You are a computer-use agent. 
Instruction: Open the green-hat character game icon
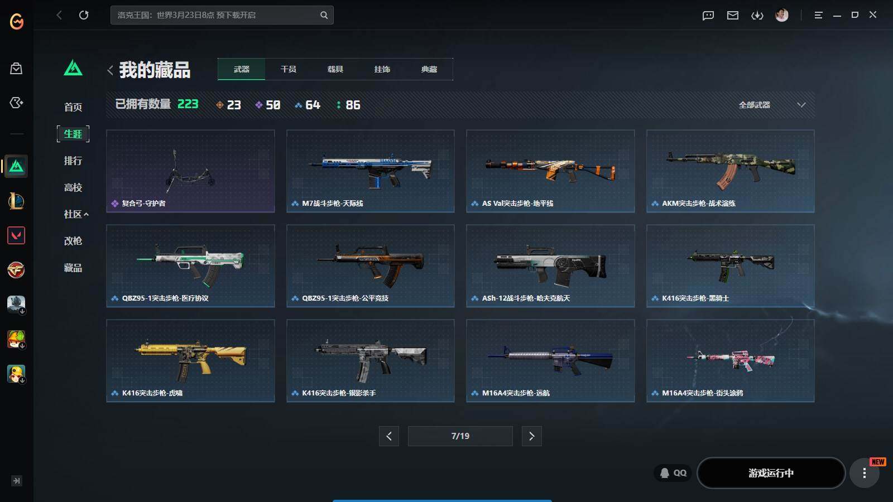coord(16,339)
